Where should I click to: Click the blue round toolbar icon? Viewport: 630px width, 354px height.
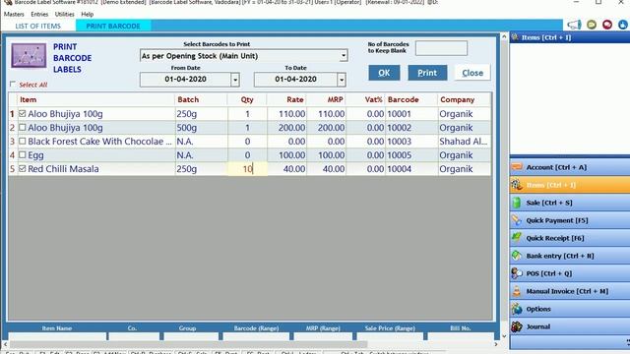[623, 25]
